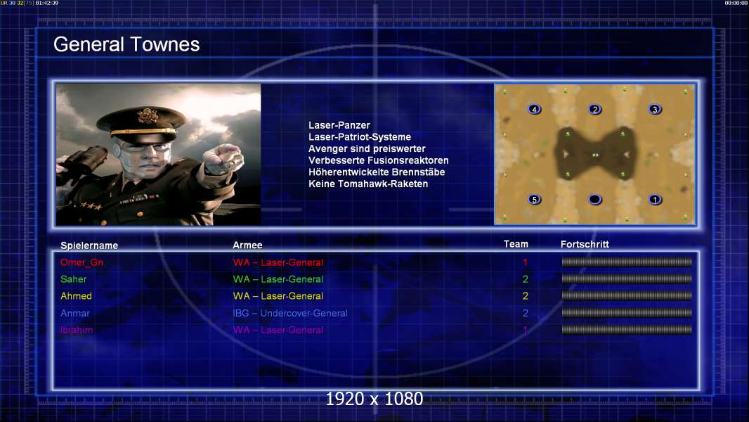Click the Fortschritt column header
Screen dimensions: 749x422
(585, 244)
